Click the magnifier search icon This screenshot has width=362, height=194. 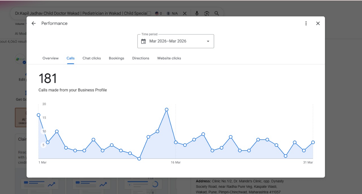coord(217,13)
